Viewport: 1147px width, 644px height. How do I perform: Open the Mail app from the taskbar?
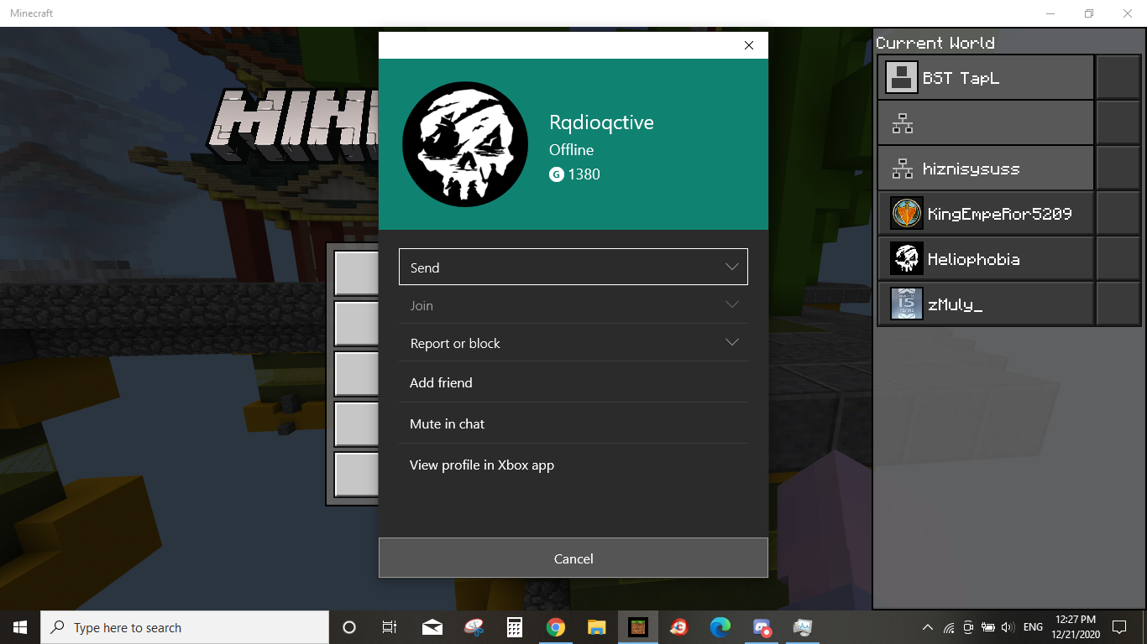pyautogui.click(x=432, y=627)
